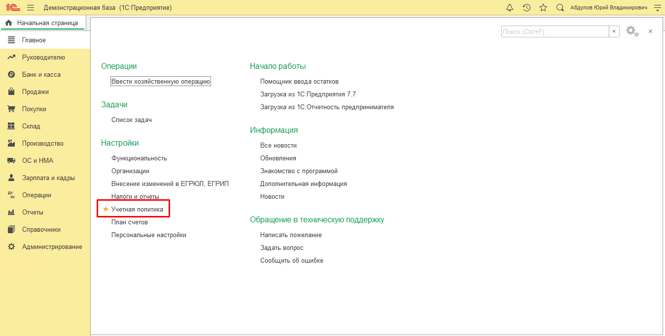Open Помощник ввода остатков

[299, 81]
